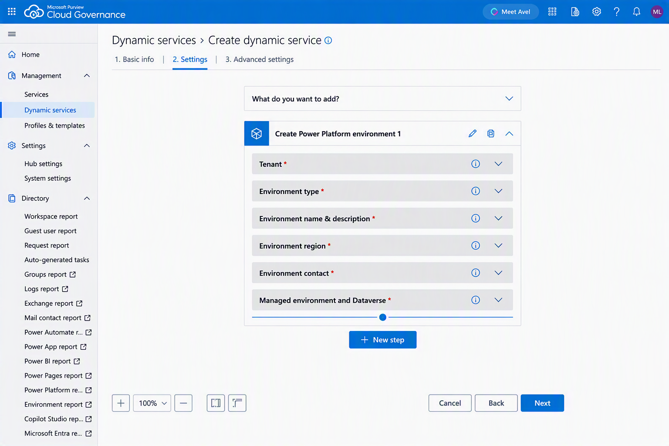Click the help question mark icon
This screenshot has width=669, height=446.
point(616,12)
